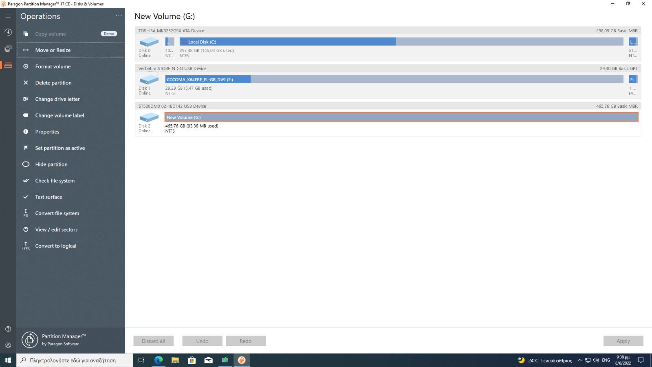The width and height of the screenshot is (652, 367).
Task: Select the F: partition on Disk 1
Action: tap(633, 80)
